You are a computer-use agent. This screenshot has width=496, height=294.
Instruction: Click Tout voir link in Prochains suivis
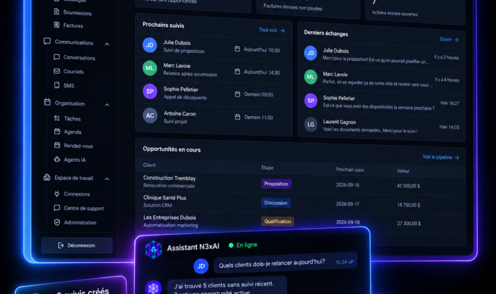pyautogui.click(x=272, y=30)
